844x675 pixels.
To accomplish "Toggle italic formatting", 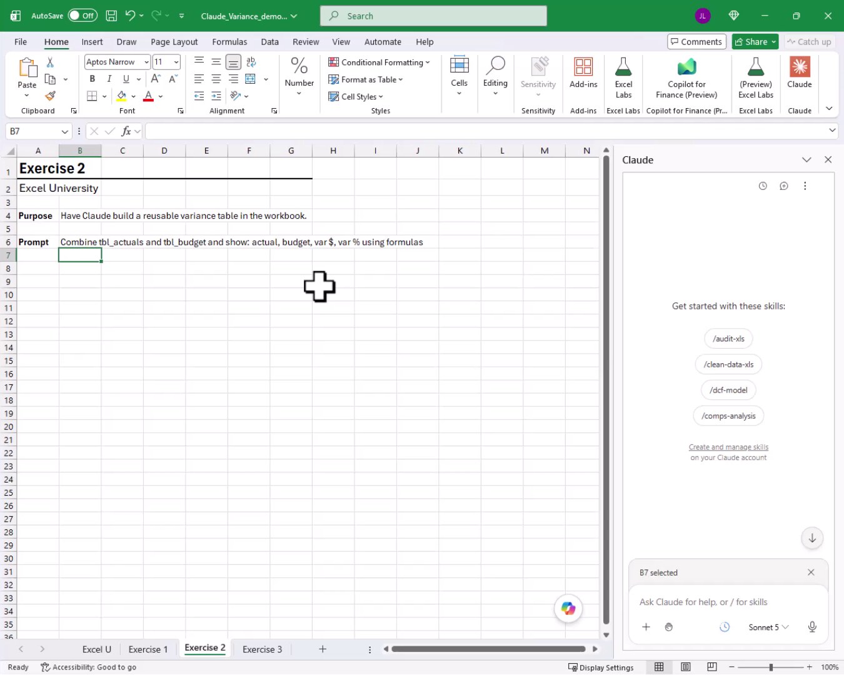I will point(109,79).
